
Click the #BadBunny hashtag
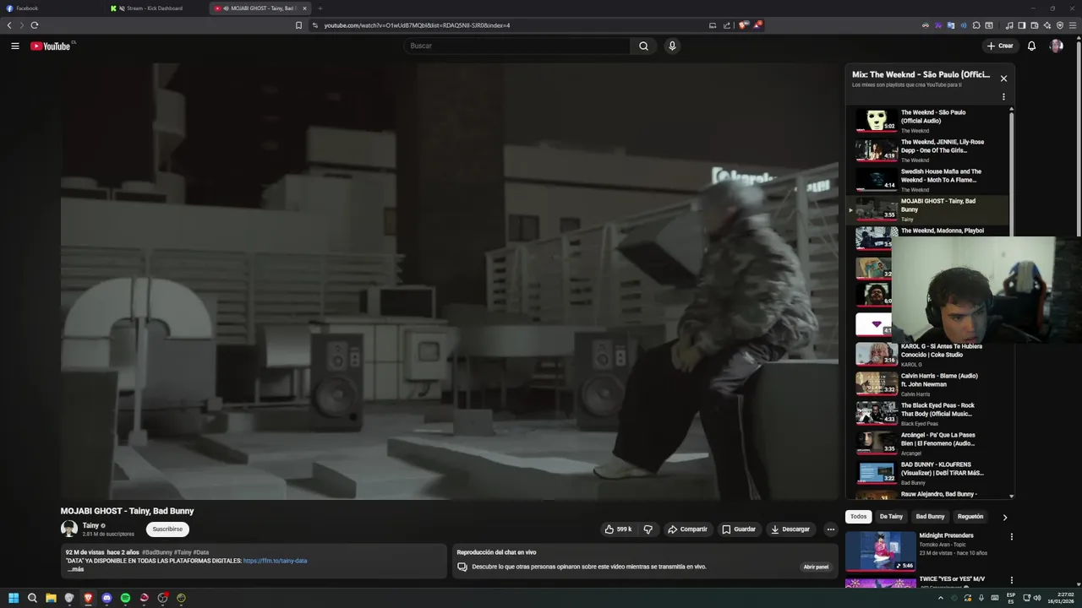pyautogui.click(x=157, y=552)
